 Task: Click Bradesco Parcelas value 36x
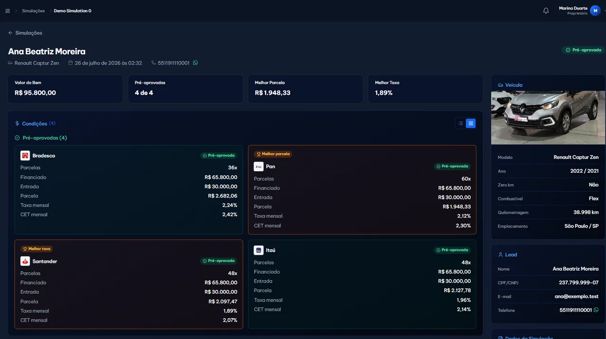(x=232, y=168)
